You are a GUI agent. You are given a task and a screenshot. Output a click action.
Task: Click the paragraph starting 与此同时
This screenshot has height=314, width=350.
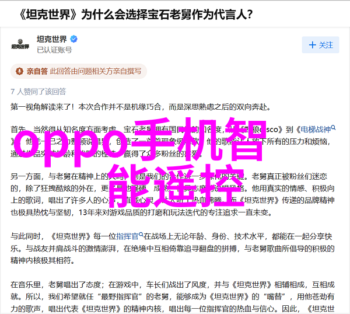(172, 248)
